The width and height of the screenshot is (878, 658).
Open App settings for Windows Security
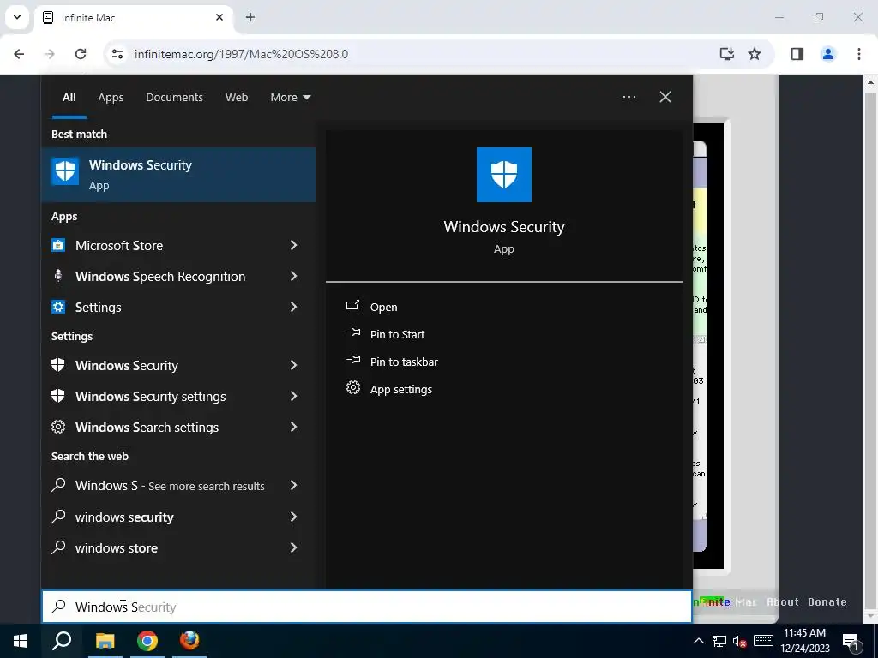pos(401,389)
